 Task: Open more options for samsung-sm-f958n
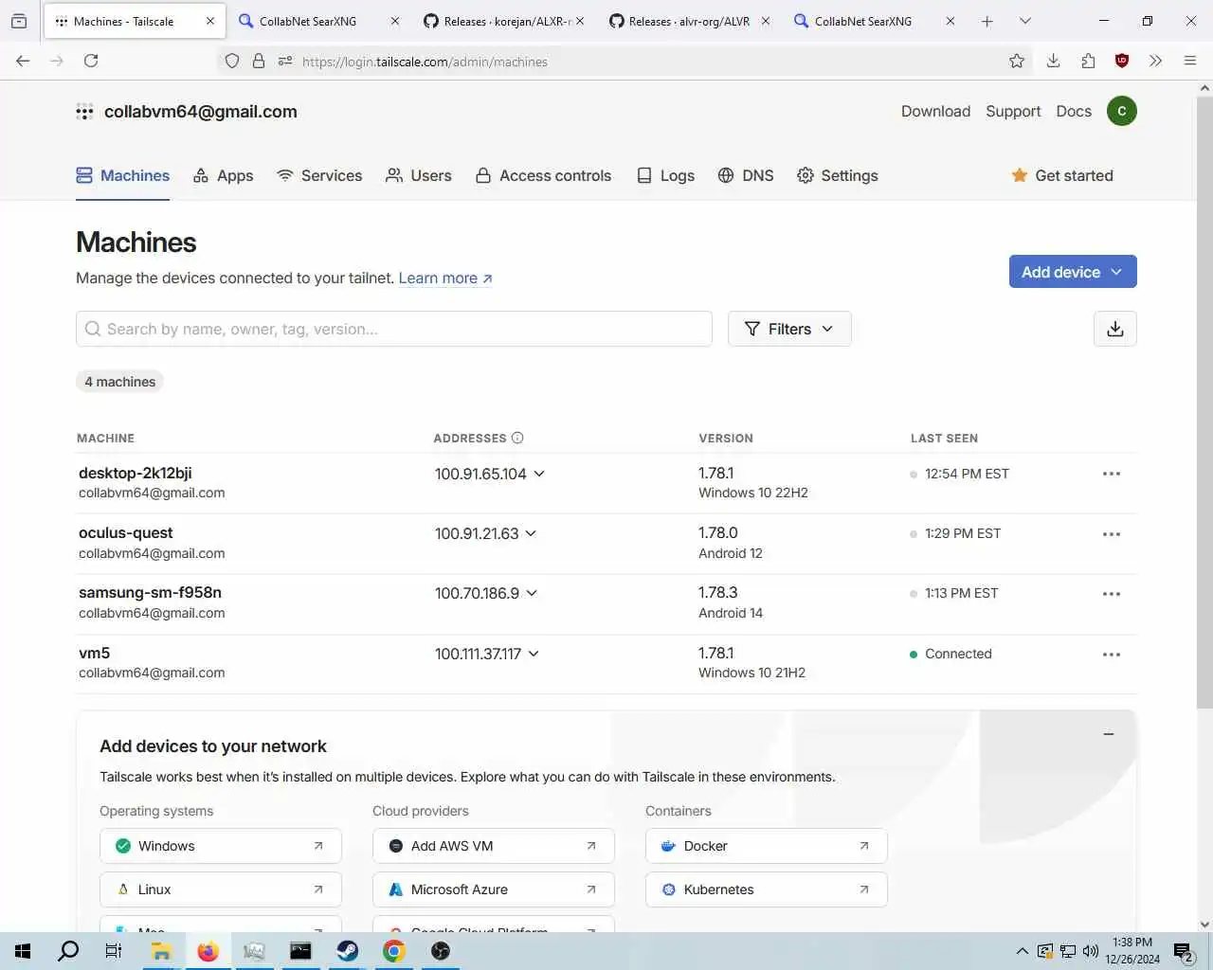point(1112,594)
